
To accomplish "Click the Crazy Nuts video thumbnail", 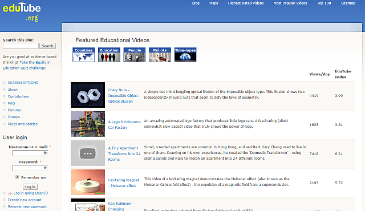I will click(88, 95).
